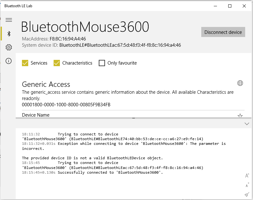Open the hamburger navigation menu
Screen dimensions: 253x200
coord(9,20)
